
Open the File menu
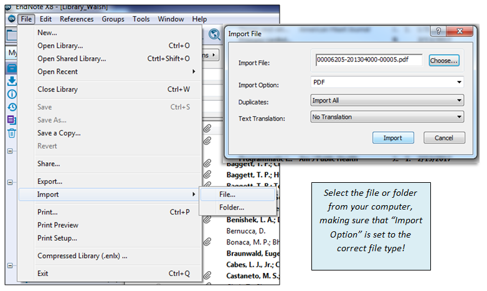tap(26, 19)
